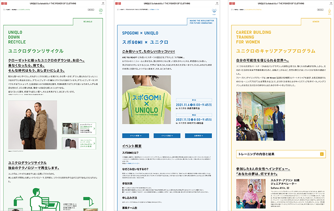Select the GENDER tab label
The image size is (334, 211).
point(316,21)
